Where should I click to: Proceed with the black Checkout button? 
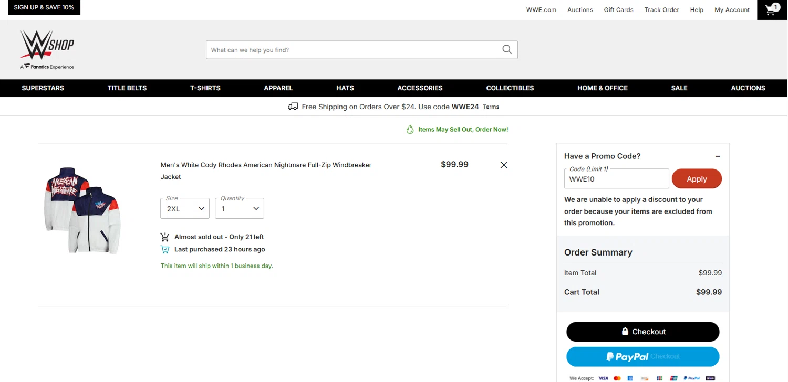(643, 332)
